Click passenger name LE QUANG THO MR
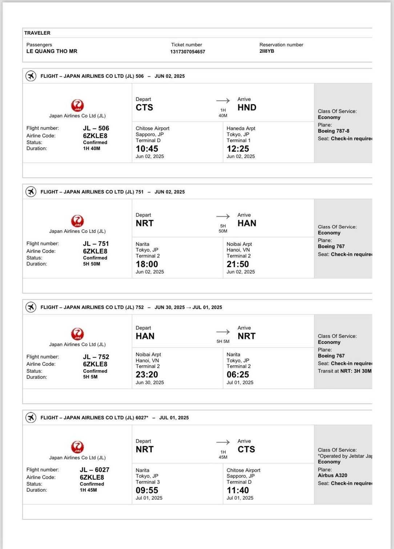The image size is (394, 549). [x=52, y=51]
